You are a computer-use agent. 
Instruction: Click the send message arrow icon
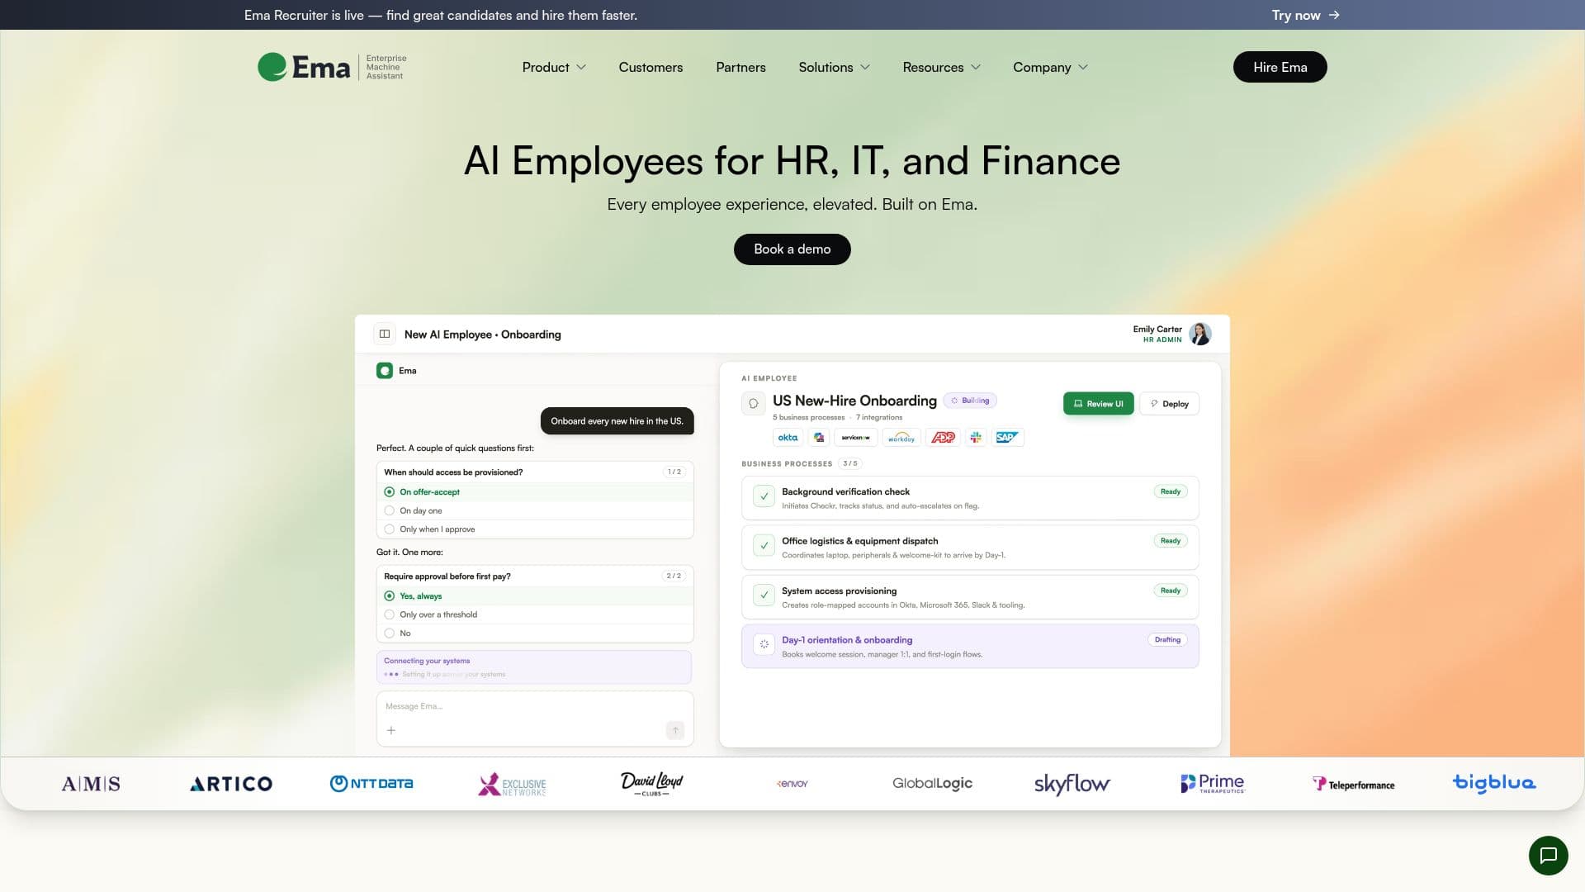675,730
